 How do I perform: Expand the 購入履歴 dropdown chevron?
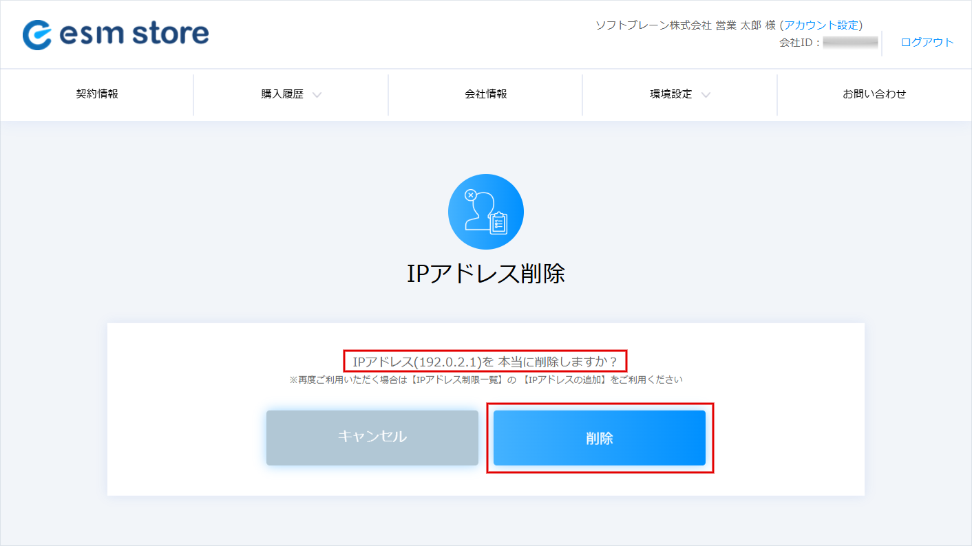(317, 95)
